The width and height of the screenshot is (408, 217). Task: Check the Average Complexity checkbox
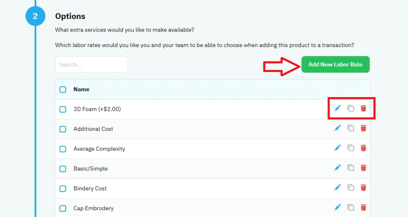(63, 149)
